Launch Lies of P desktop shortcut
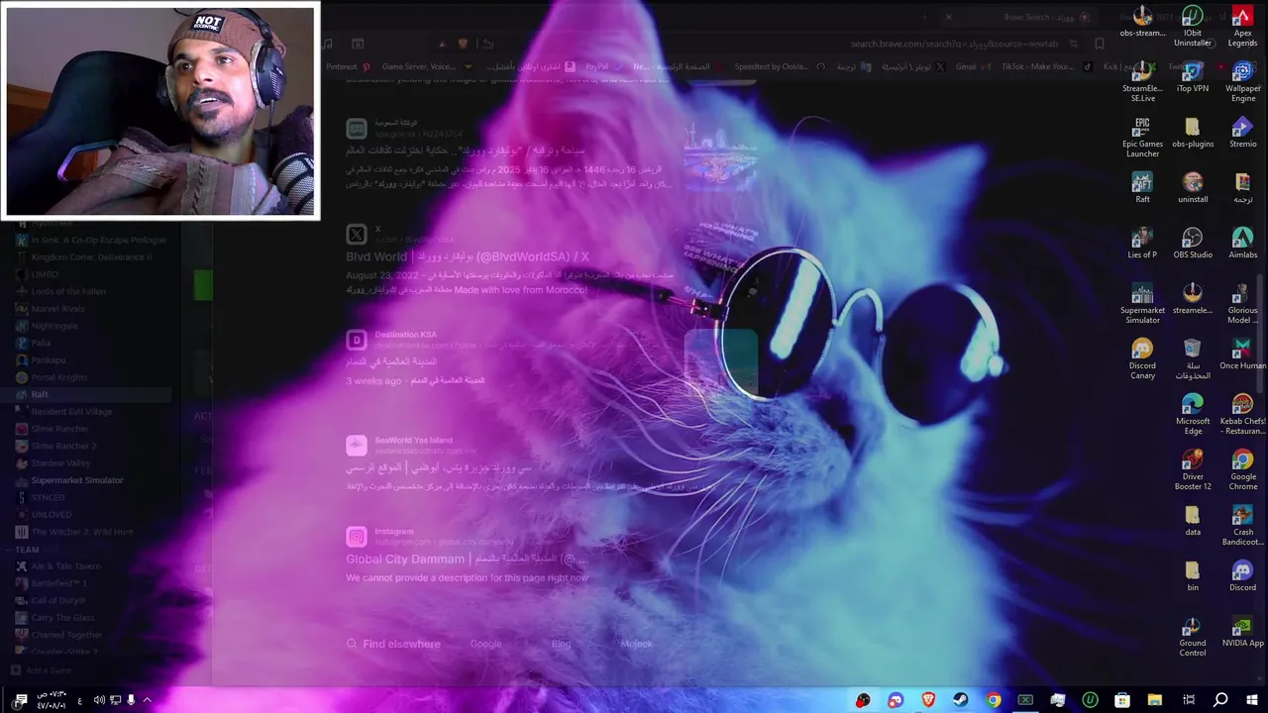 click(x=1142, y=244)
